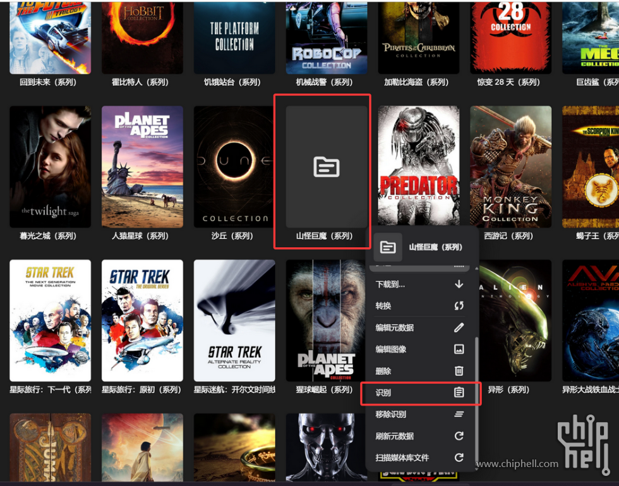Screen dimensions: 619x486
Task: Select 删除 in the context menu
Action: coord(419,371)
